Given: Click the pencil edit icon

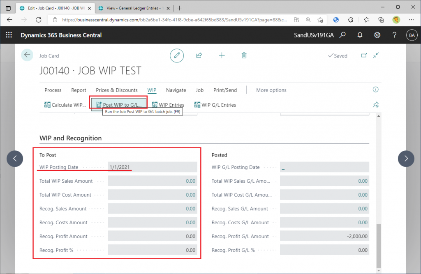Looking at the screenshot, I should point(177,55).
